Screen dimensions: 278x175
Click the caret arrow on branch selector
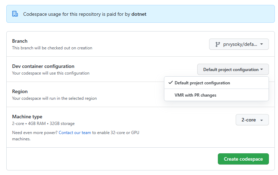click(x=262, y=44)
